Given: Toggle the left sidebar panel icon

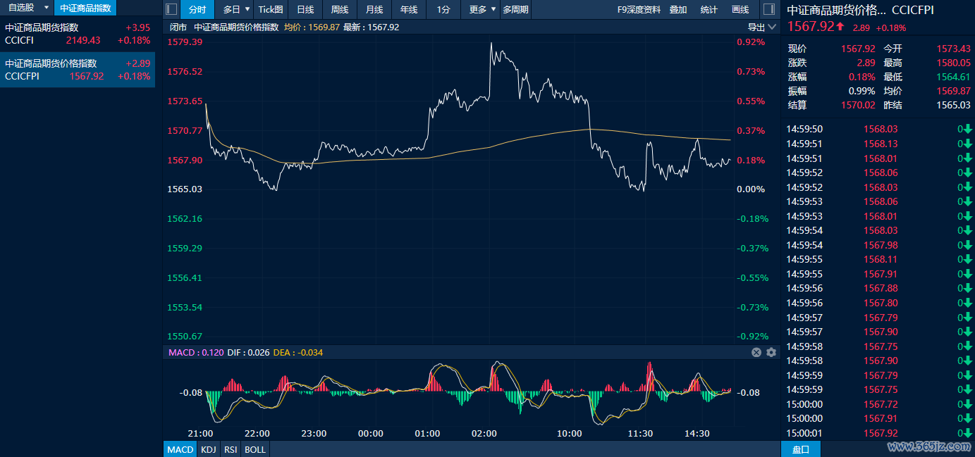Looking at the screenshot, I should point(171,9).
